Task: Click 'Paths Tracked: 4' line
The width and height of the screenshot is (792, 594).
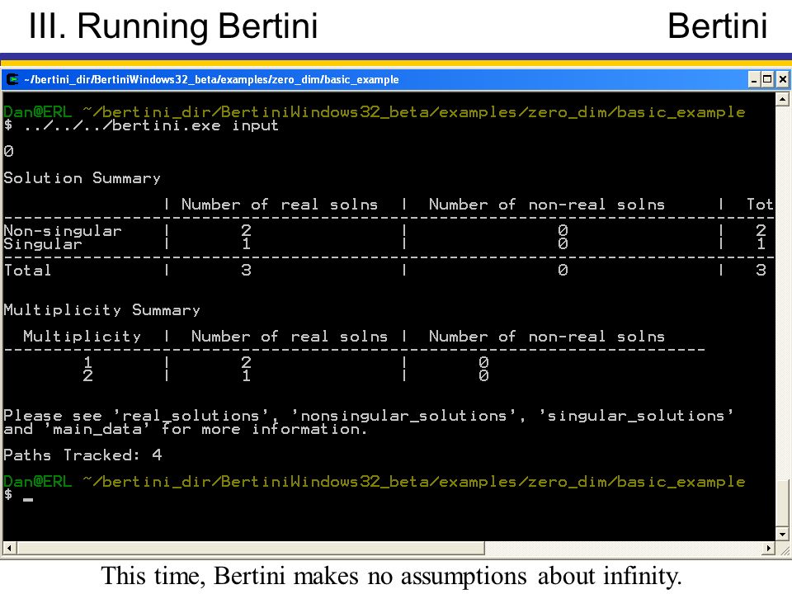Action: (82, 455)
